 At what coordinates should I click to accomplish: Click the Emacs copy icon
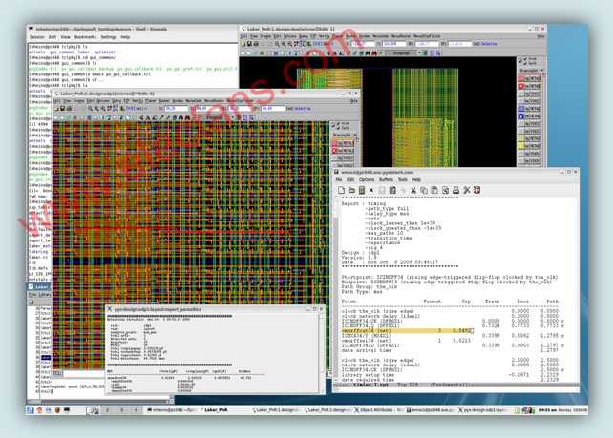423,190
